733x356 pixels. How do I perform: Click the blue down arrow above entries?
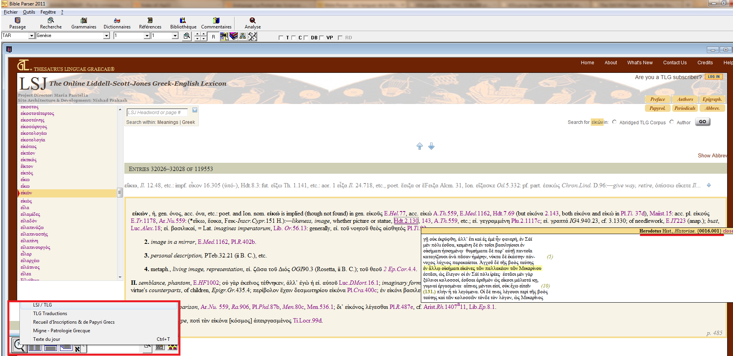(431, 146)
